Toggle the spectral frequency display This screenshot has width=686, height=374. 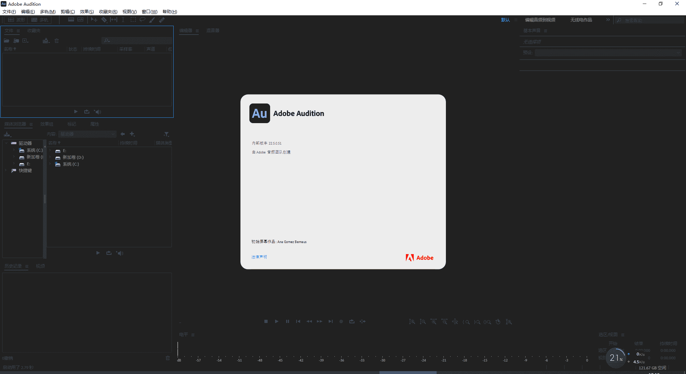(71, 20)
